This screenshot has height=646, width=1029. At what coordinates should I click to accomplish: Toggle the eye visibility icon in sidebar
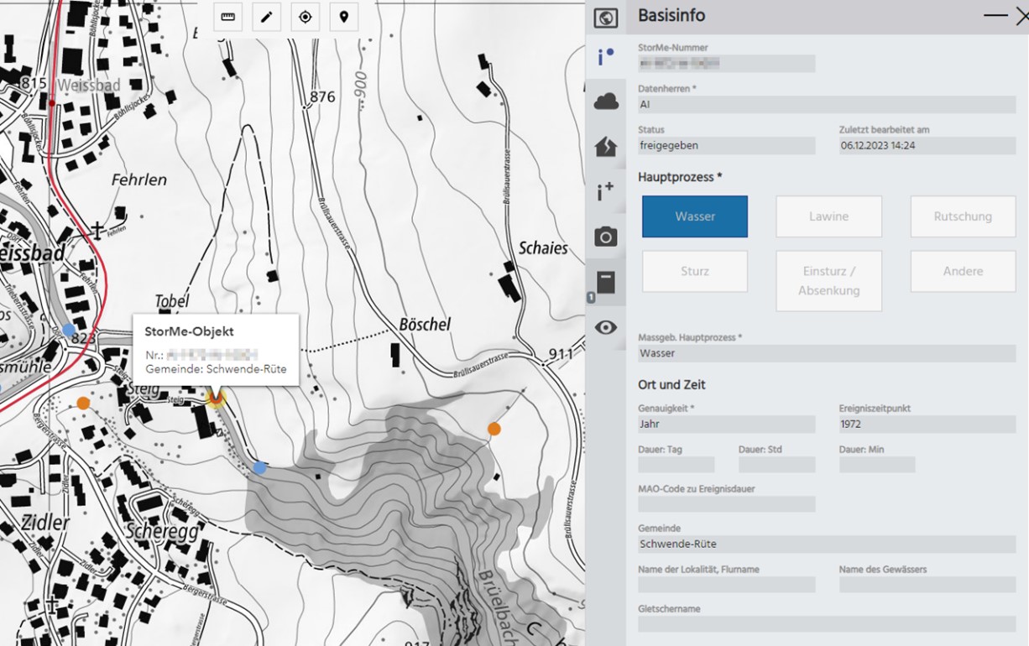pos(606,327)
